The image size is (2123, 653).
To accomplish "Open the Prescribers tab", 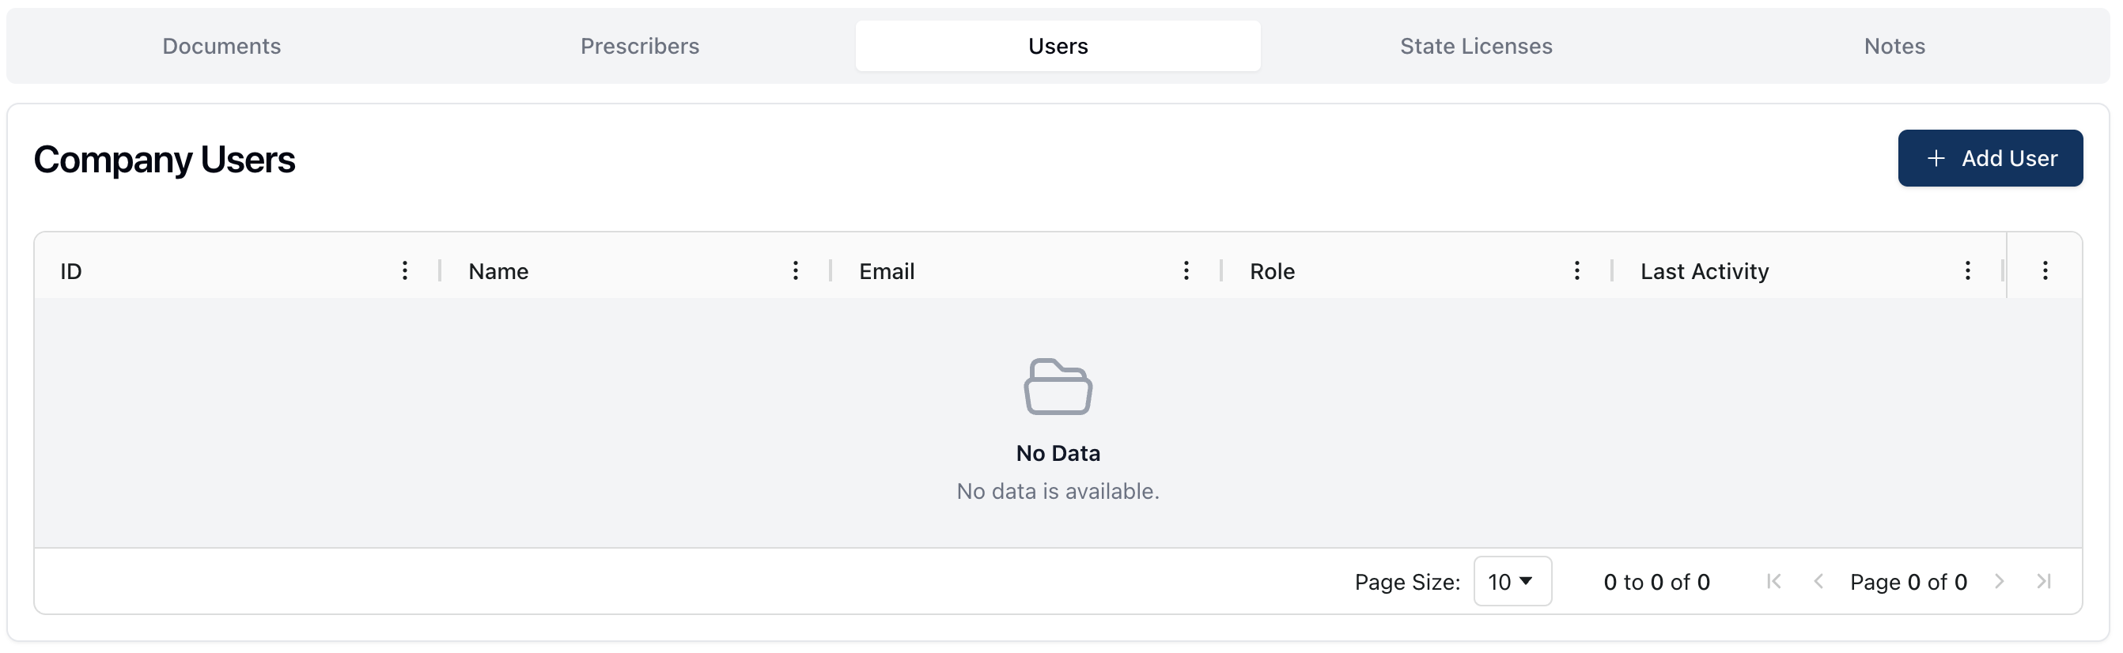I will pos(640,46).
